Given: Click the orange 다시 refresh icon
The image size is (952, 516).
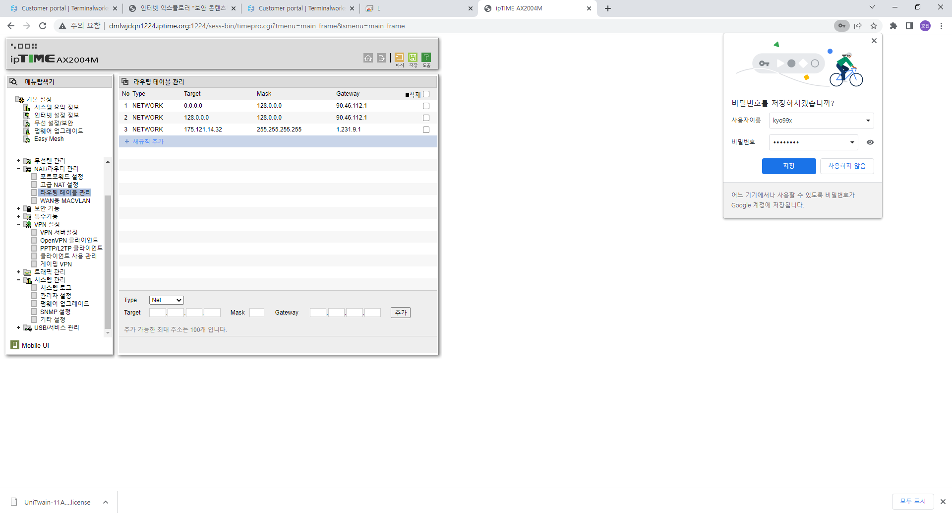Looking at the screenshot, I should (x=399, y=58).
